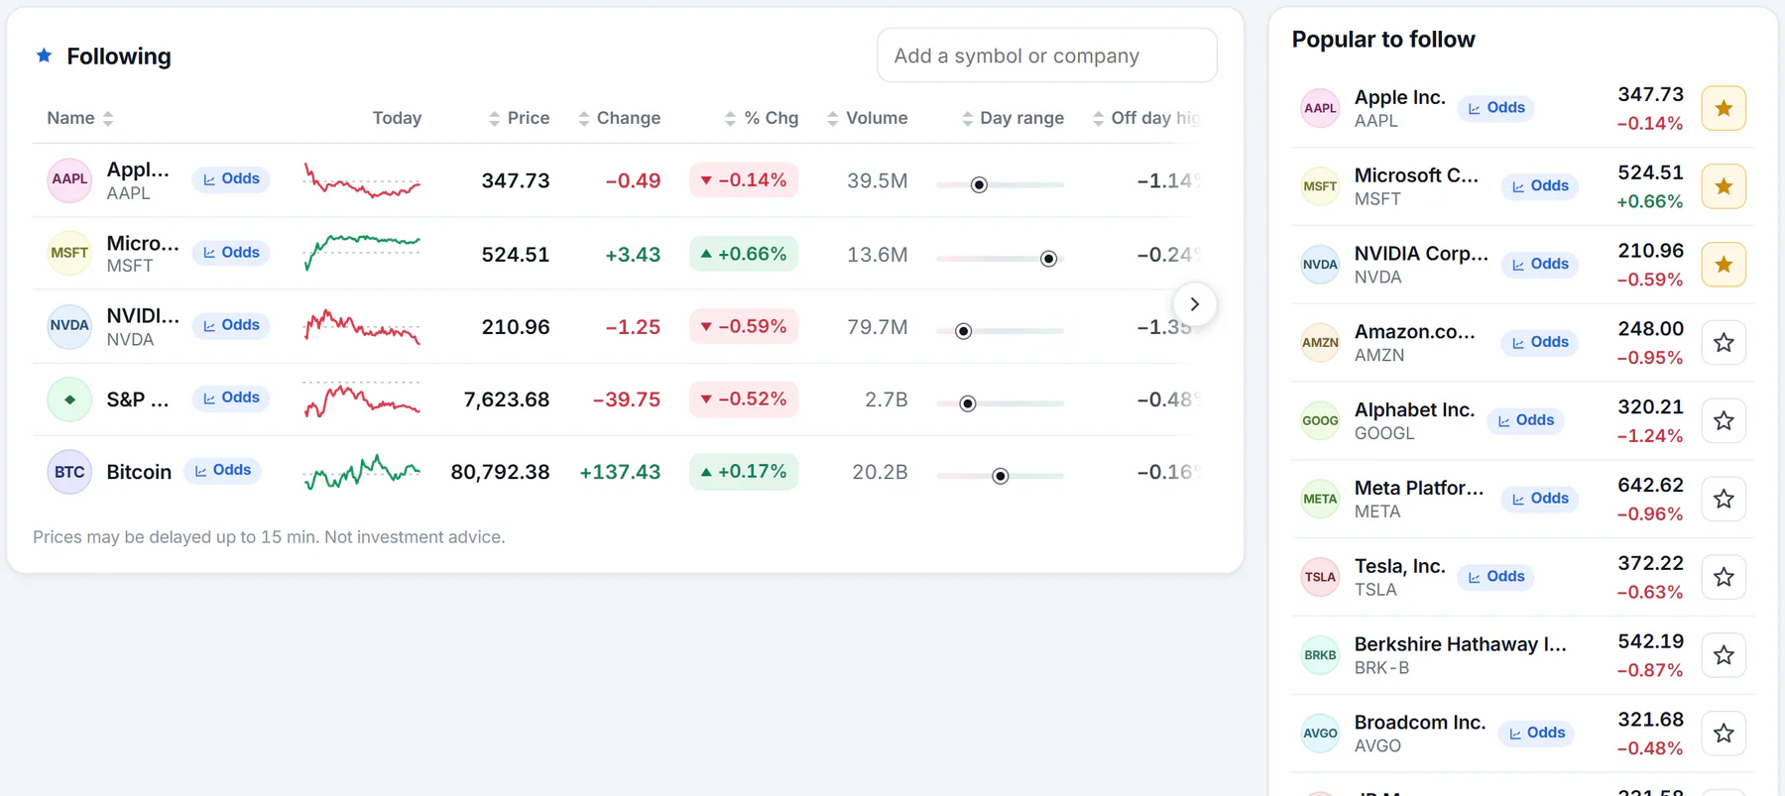Sort the table by Volume column

(x=867, y=118)
